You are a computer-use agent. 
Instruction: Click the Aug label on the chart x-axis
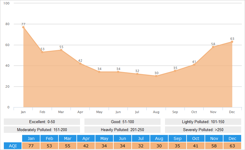(x=156, y=112)
